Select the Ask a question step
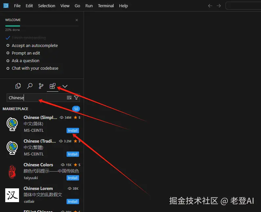 (23, 61)
